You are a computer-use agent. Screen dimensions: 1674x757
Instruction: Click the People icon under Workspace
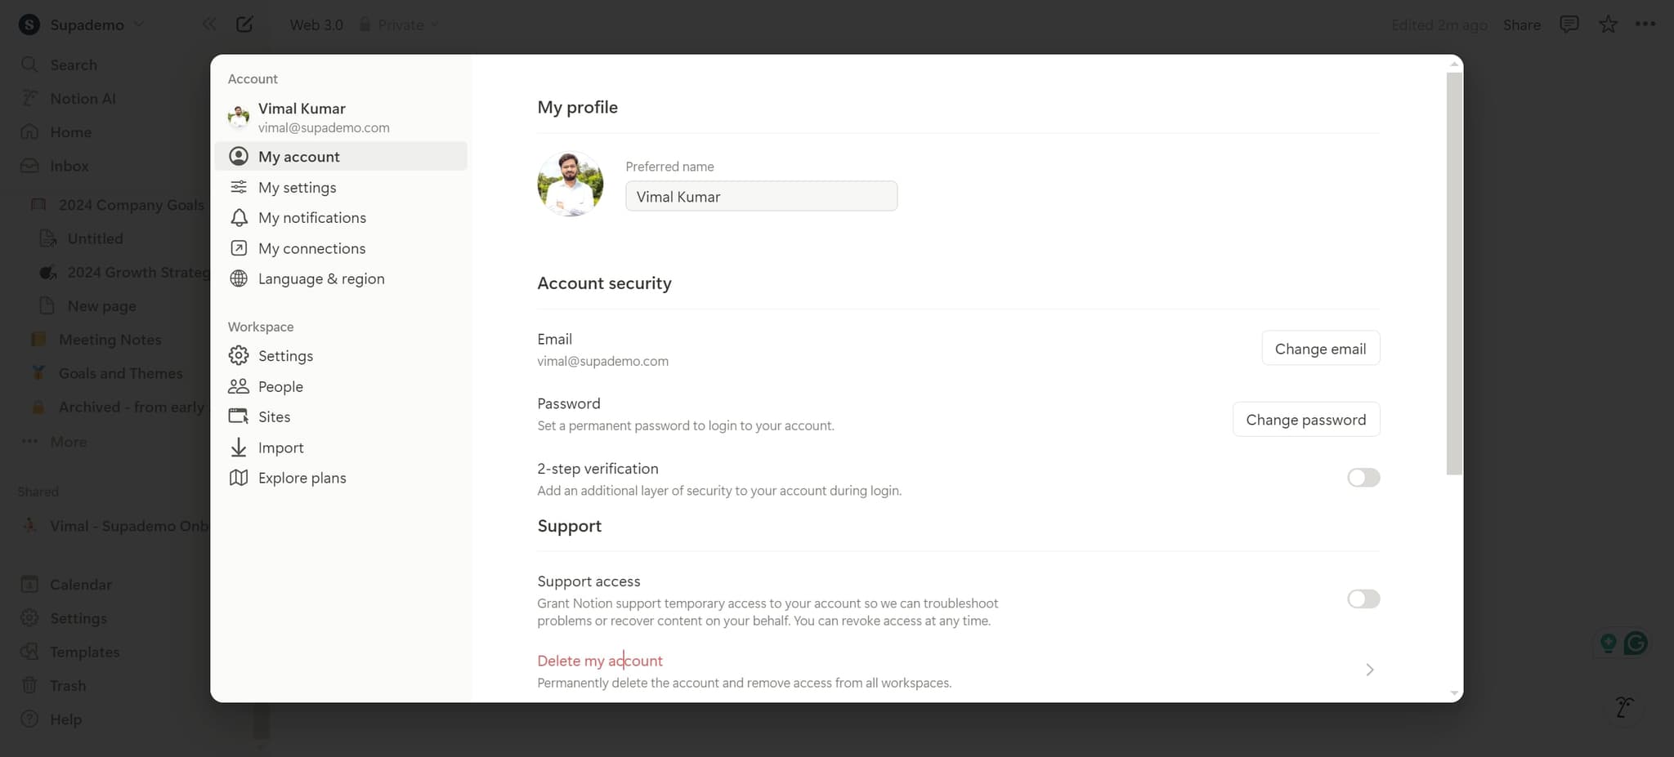(238, 385)
